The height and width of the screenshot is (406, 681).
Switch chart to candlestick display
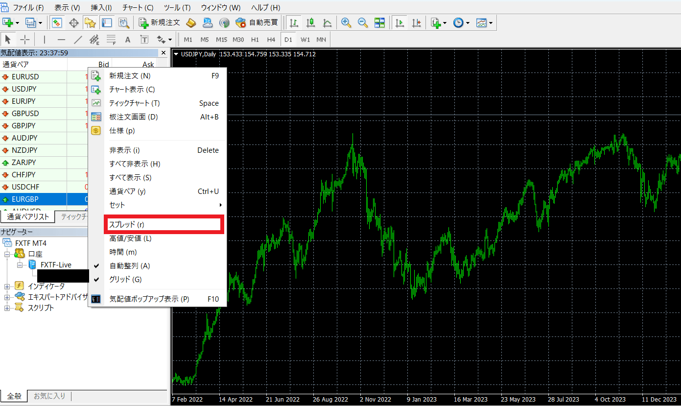310,23
